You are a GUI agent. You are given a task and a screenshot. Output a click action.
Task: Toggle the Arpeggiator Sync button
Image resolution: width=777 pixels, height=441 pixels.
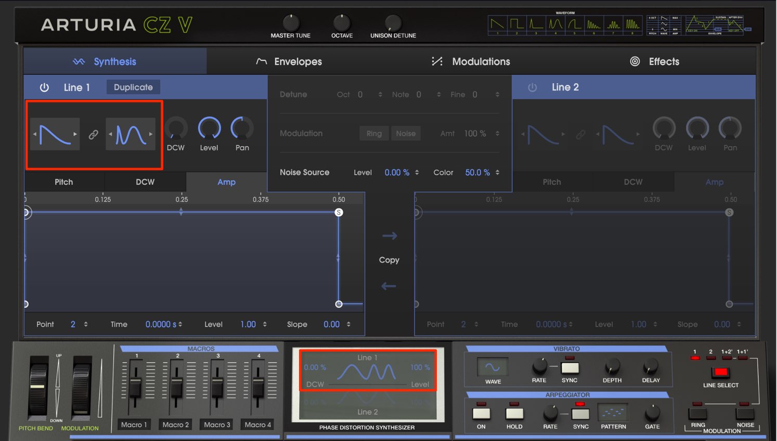(580, 414)
